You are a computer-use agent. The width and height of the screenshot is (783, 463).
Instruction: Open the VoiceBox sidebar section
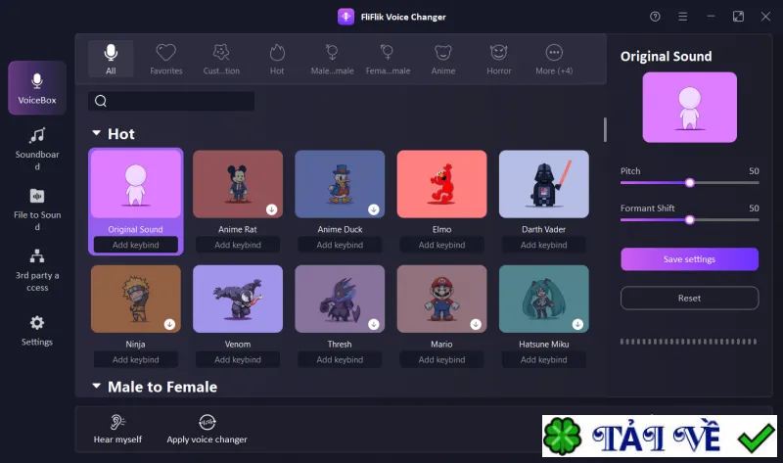point(37,88)
